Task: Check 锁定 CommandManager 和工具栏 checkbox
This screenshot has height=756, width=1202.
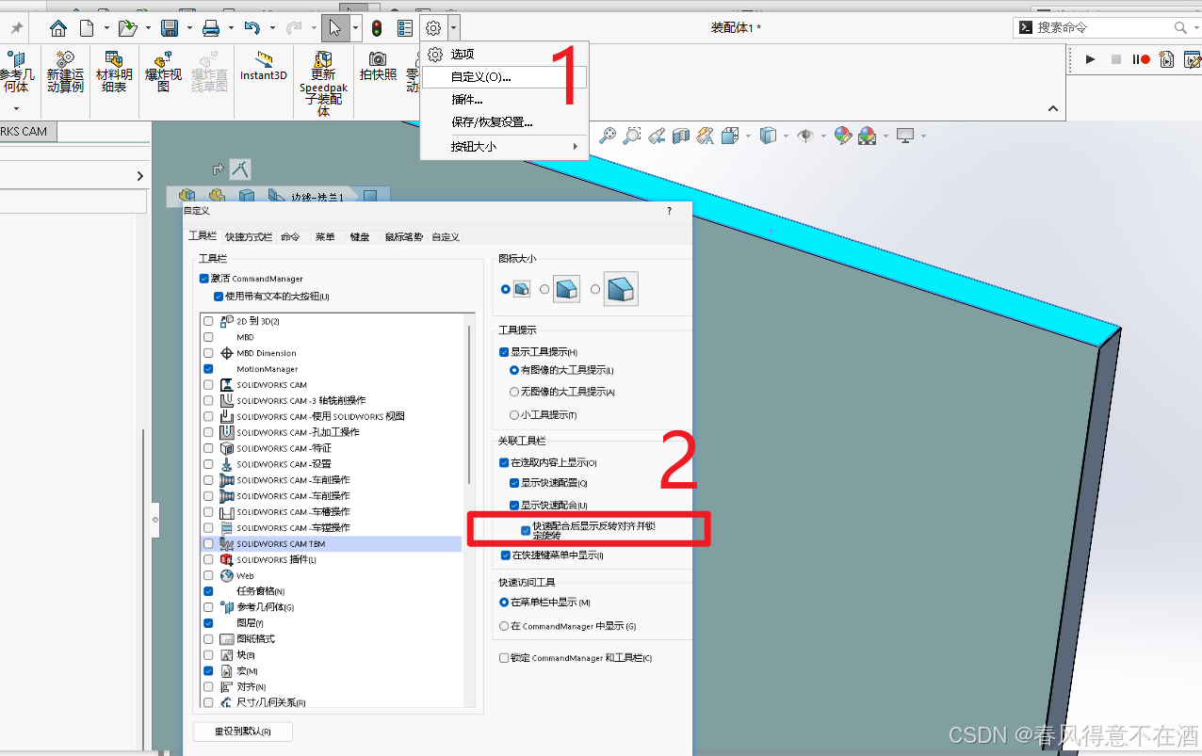Action: click(x=504, y=658)
